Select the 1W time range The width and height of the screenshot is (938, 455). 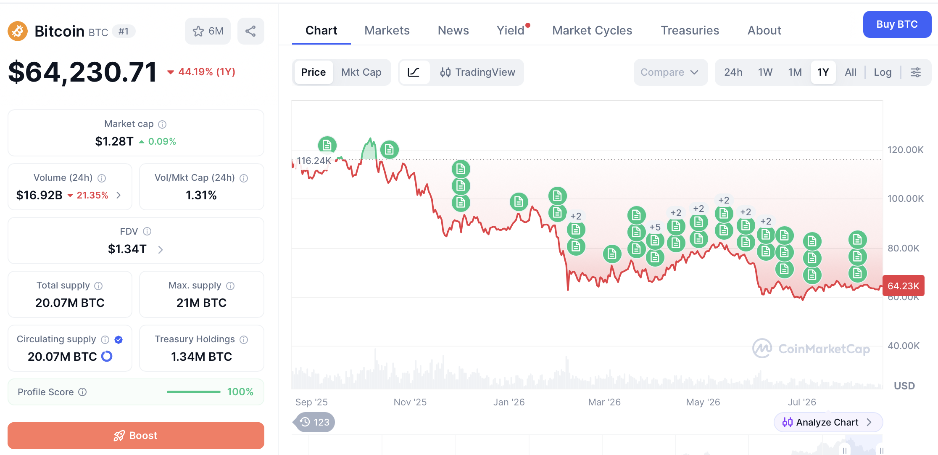pos(765,72)
